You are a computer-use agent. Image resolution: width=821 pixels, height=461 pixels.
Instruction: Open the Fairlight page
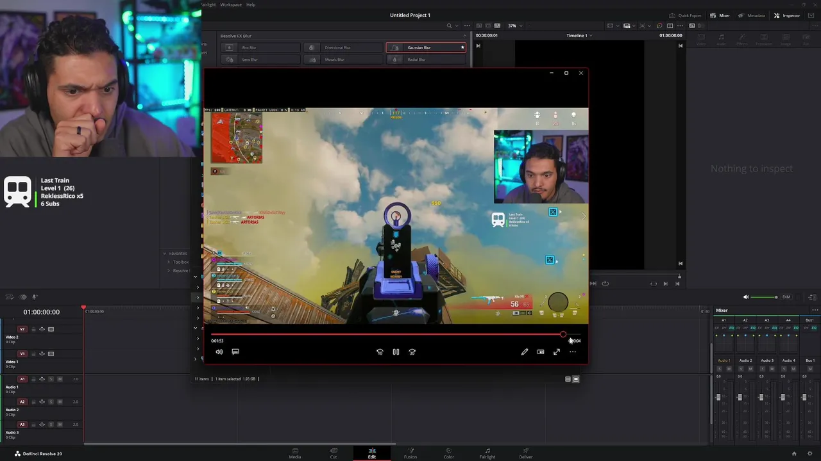pyautogui.click(x=487, y=453)
